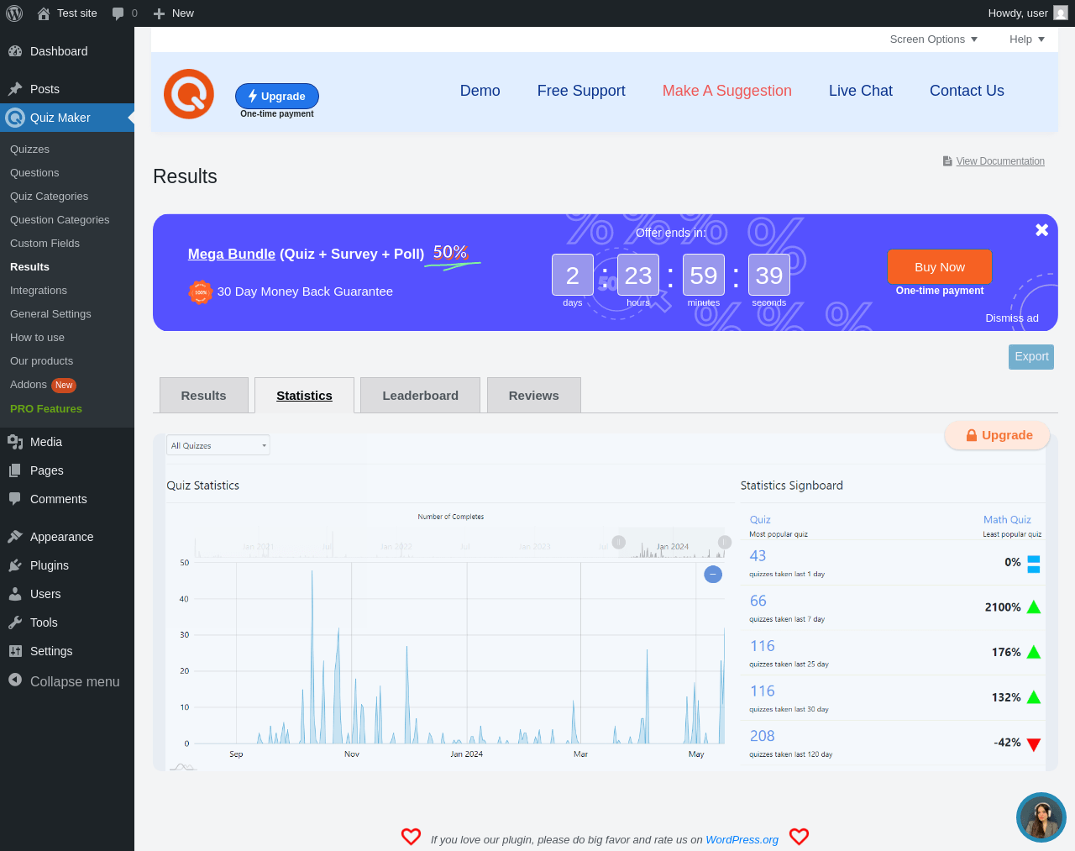1075x851 pixels.
Task: Click the chart range right handle
Action: [x=725, y=542]
